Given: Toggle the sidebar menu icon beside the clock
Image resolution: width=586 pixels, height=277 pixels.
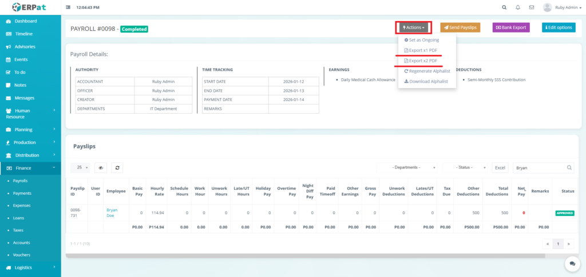Looking at the screenshot, I should click(x=69, y=7).
